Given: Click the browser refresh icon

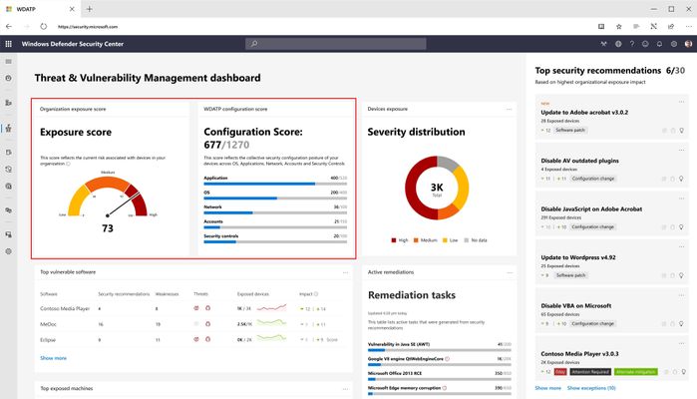Looking at the screenshot, I should [x=43, y=26].
